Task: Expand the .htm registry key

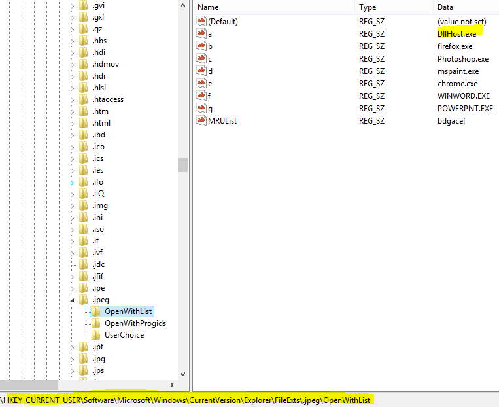Action: click(72, 112)
